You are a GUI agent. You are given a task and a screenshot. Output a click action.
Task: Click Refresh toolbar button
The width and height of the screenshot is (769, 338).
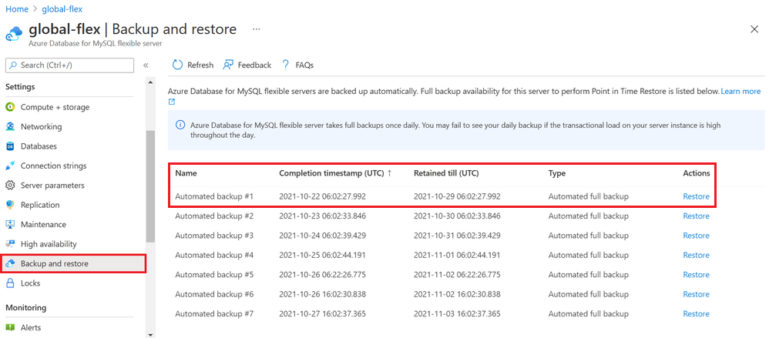[x=193, y=65]
